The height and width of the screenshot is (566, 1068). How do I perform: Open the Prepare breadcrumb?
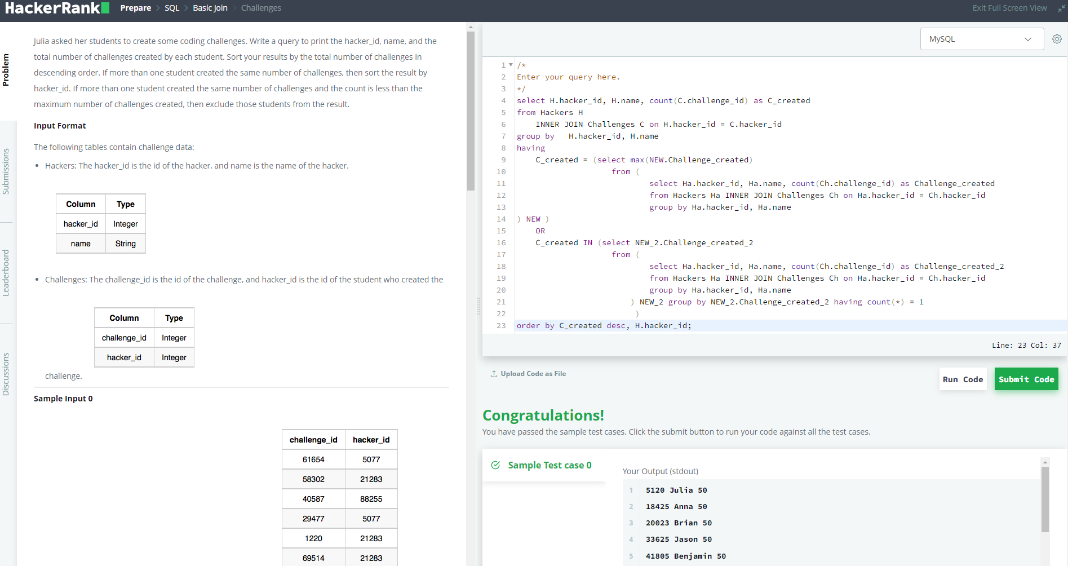(x=135, y=8)
